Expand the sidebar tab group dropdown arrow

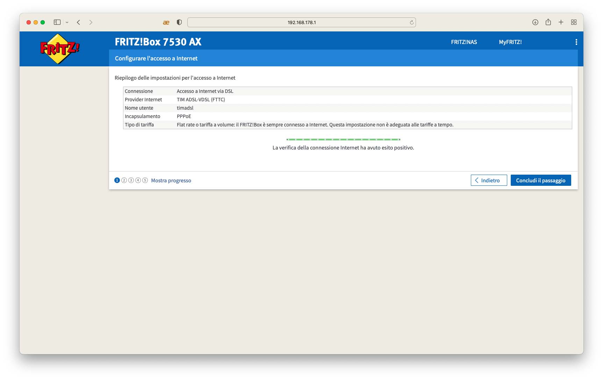tap(67, 22)
